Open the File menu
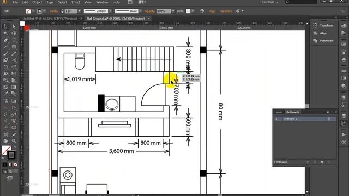 click(15, 2)
